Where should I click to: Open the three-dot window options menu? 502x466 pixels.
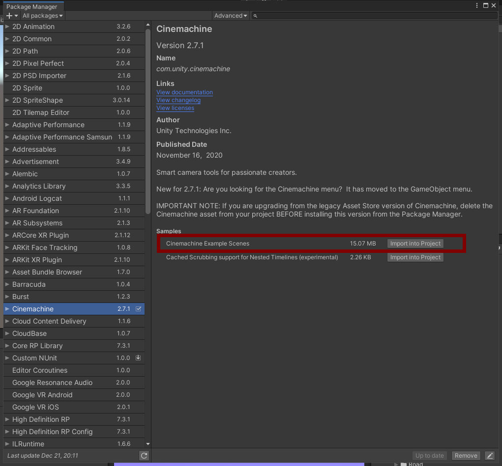(477, 5)
